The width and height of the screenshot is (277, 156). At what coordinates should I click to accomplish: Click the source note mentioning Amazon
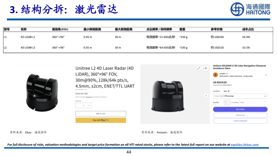(x=162, y=132)
